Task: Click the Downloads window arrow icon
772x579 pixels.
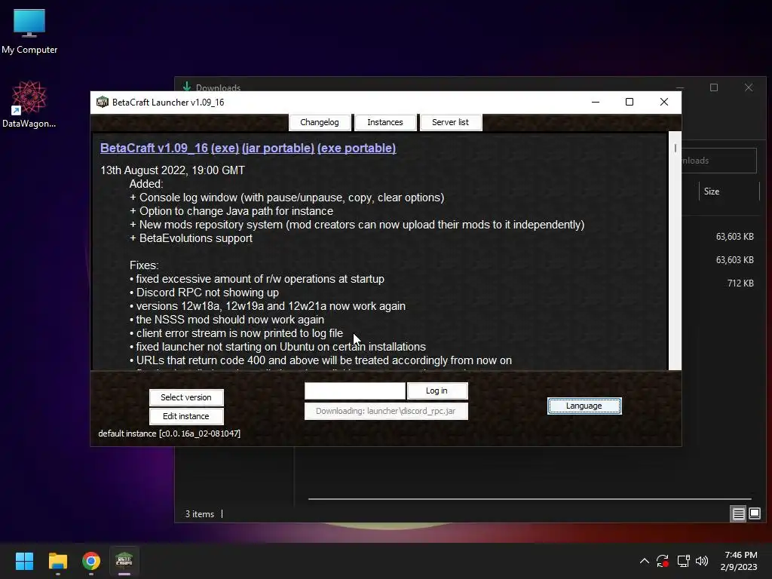Action: point(187,86)
